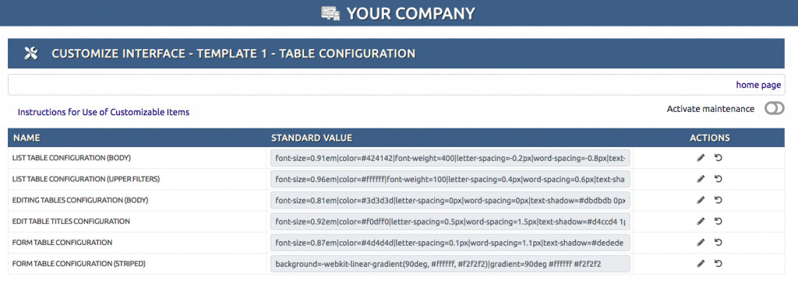Reset List Table Configuration (Upper Filters) value
The image size is (798, 298).
click(x=718, y=179)
